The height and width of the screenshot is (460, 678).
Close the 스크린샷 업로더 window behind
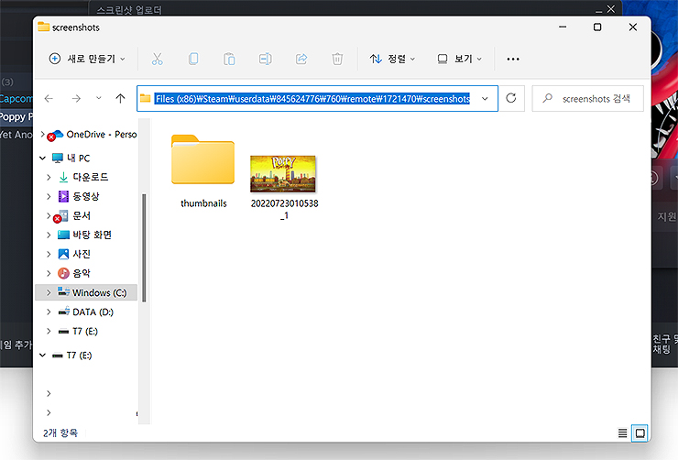pyautogui.click(x=610, y=9)
